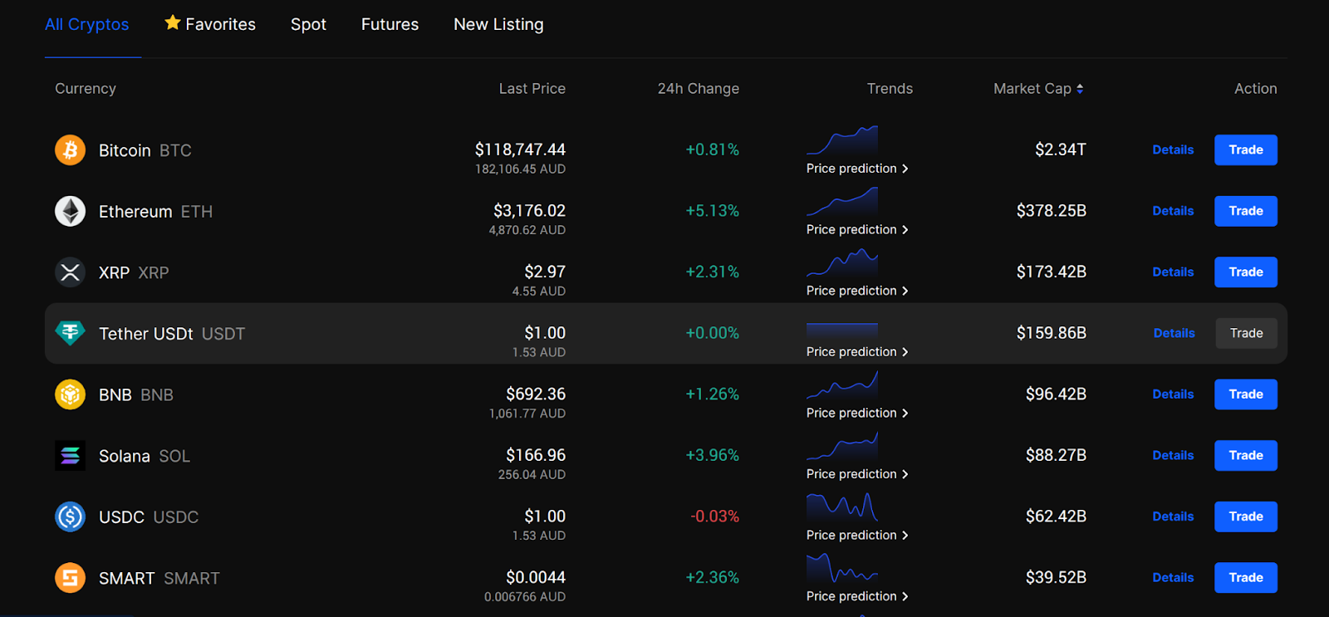This screenshot has height=617, width=1329.
Task: Open USDC trend sparkline chart
Action: [842, 507]
